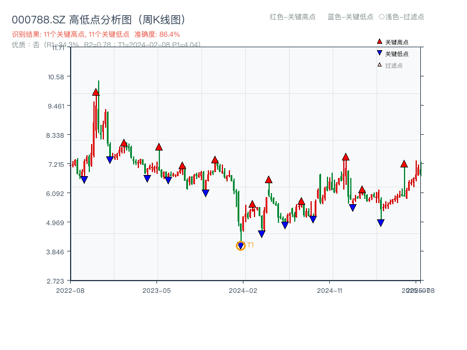Click the 4.969 y-axis label
This screenshot has width=467, height=350.
[x=55, y=223]
